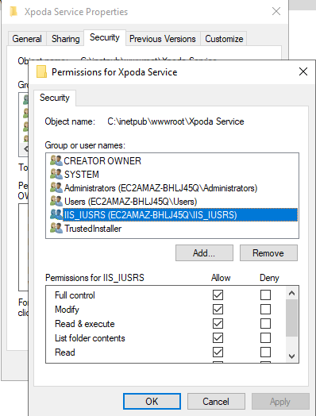Viewport: 316px width, 416px height.
Task: Check Deny for Read permission
Action: point(265,352)
